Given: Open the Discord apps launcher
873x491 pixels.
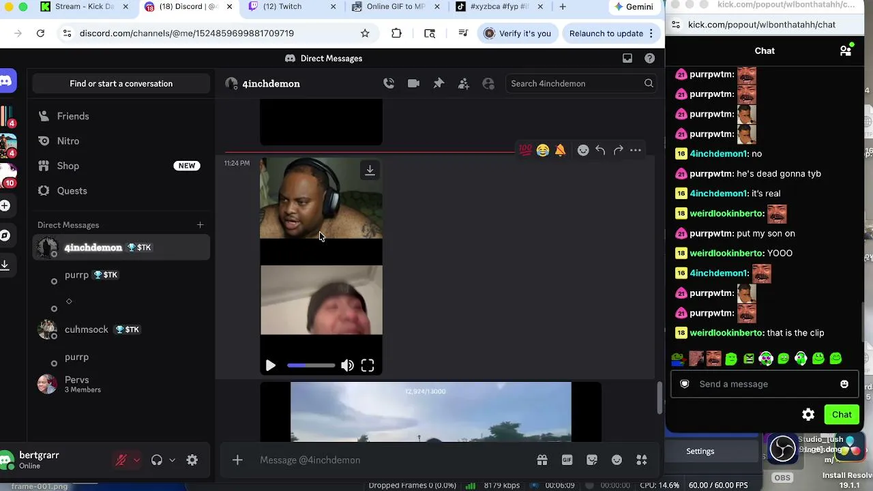Looking at the screenshot, I should [642, 460].
